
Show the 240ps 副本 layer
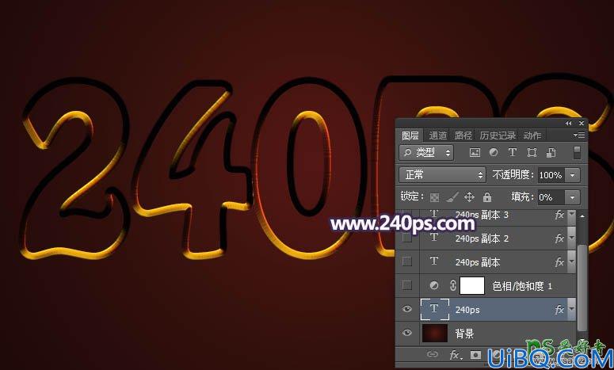407,261
